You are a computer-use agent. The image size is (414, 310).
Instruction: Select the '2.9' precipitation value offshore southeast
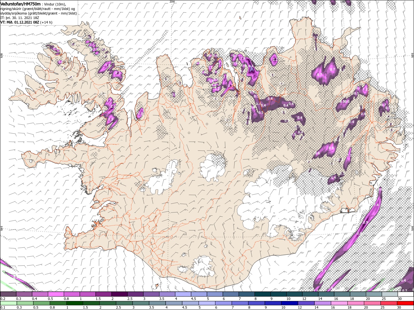(365, 223)
